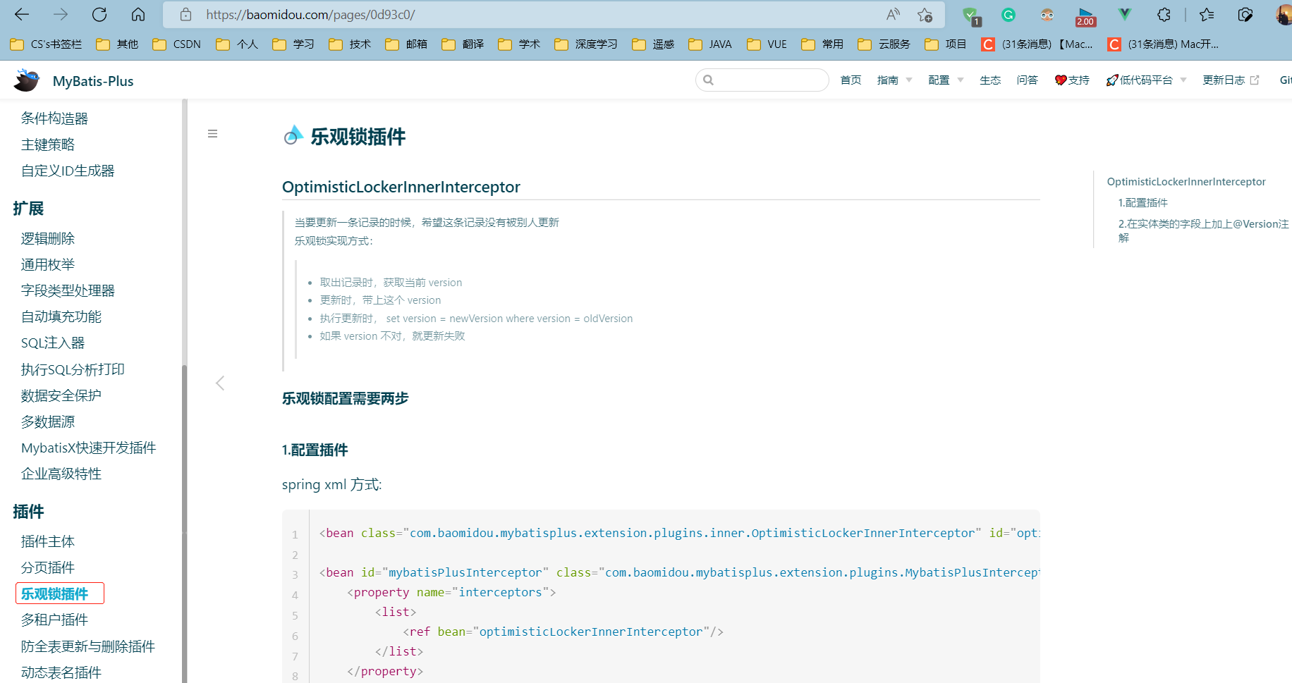Open 多租户插件 in the sidebar
This screenshot has width=1292, height=683.
[54, 620]
